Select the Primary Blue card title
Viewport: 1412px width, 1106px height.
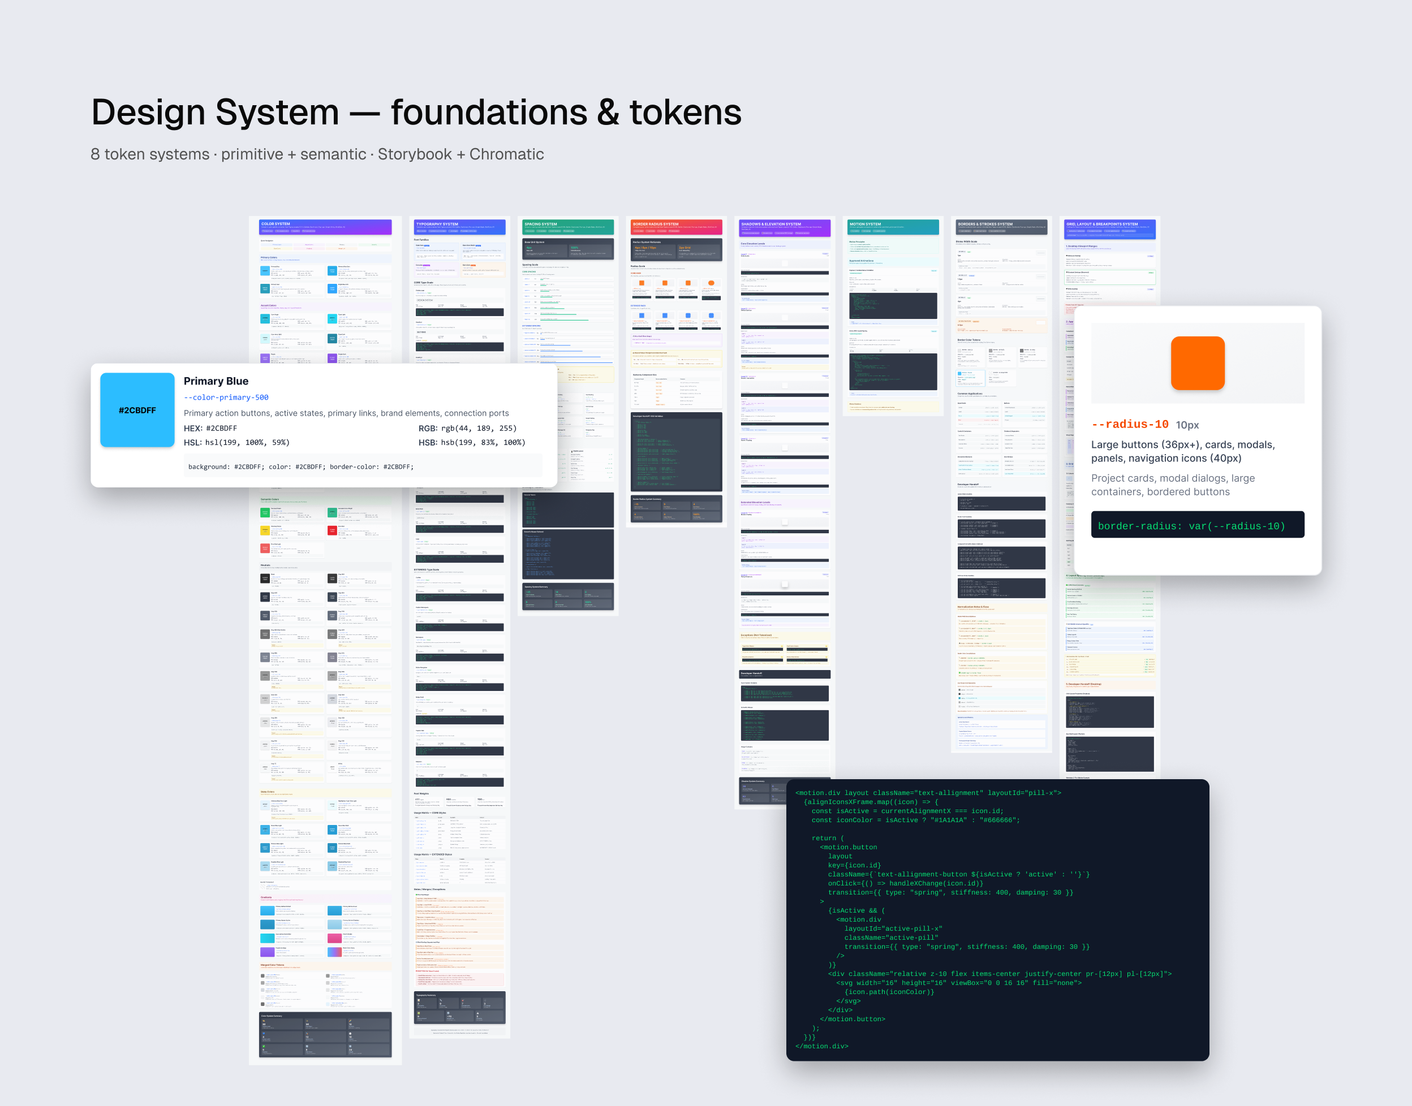coord(216,381)
